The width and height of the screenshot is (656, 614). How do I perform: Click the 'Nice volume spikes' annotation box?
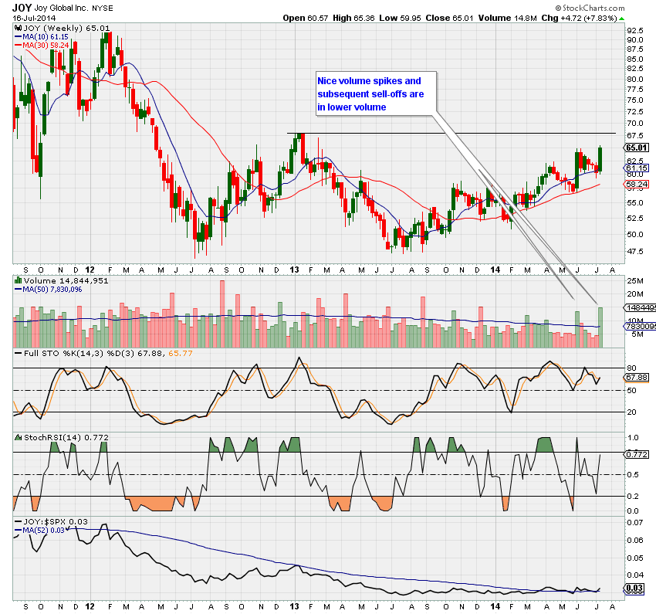376,93
